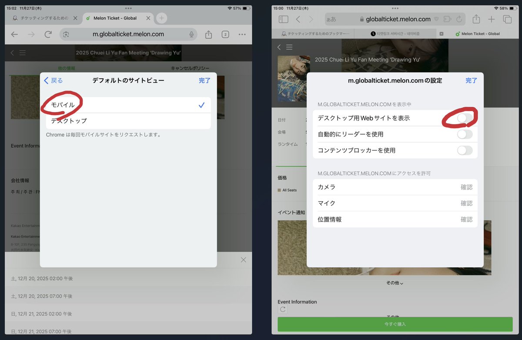
Task: Go back using Chrome's back arrow
Action: point(14,34)
